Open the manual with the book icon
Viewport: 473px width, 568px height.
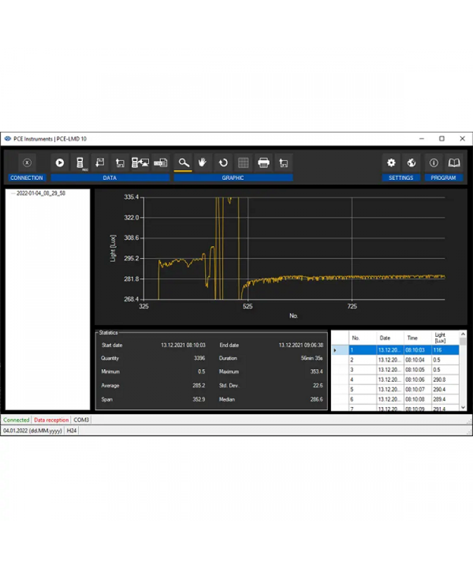point(453,162)
